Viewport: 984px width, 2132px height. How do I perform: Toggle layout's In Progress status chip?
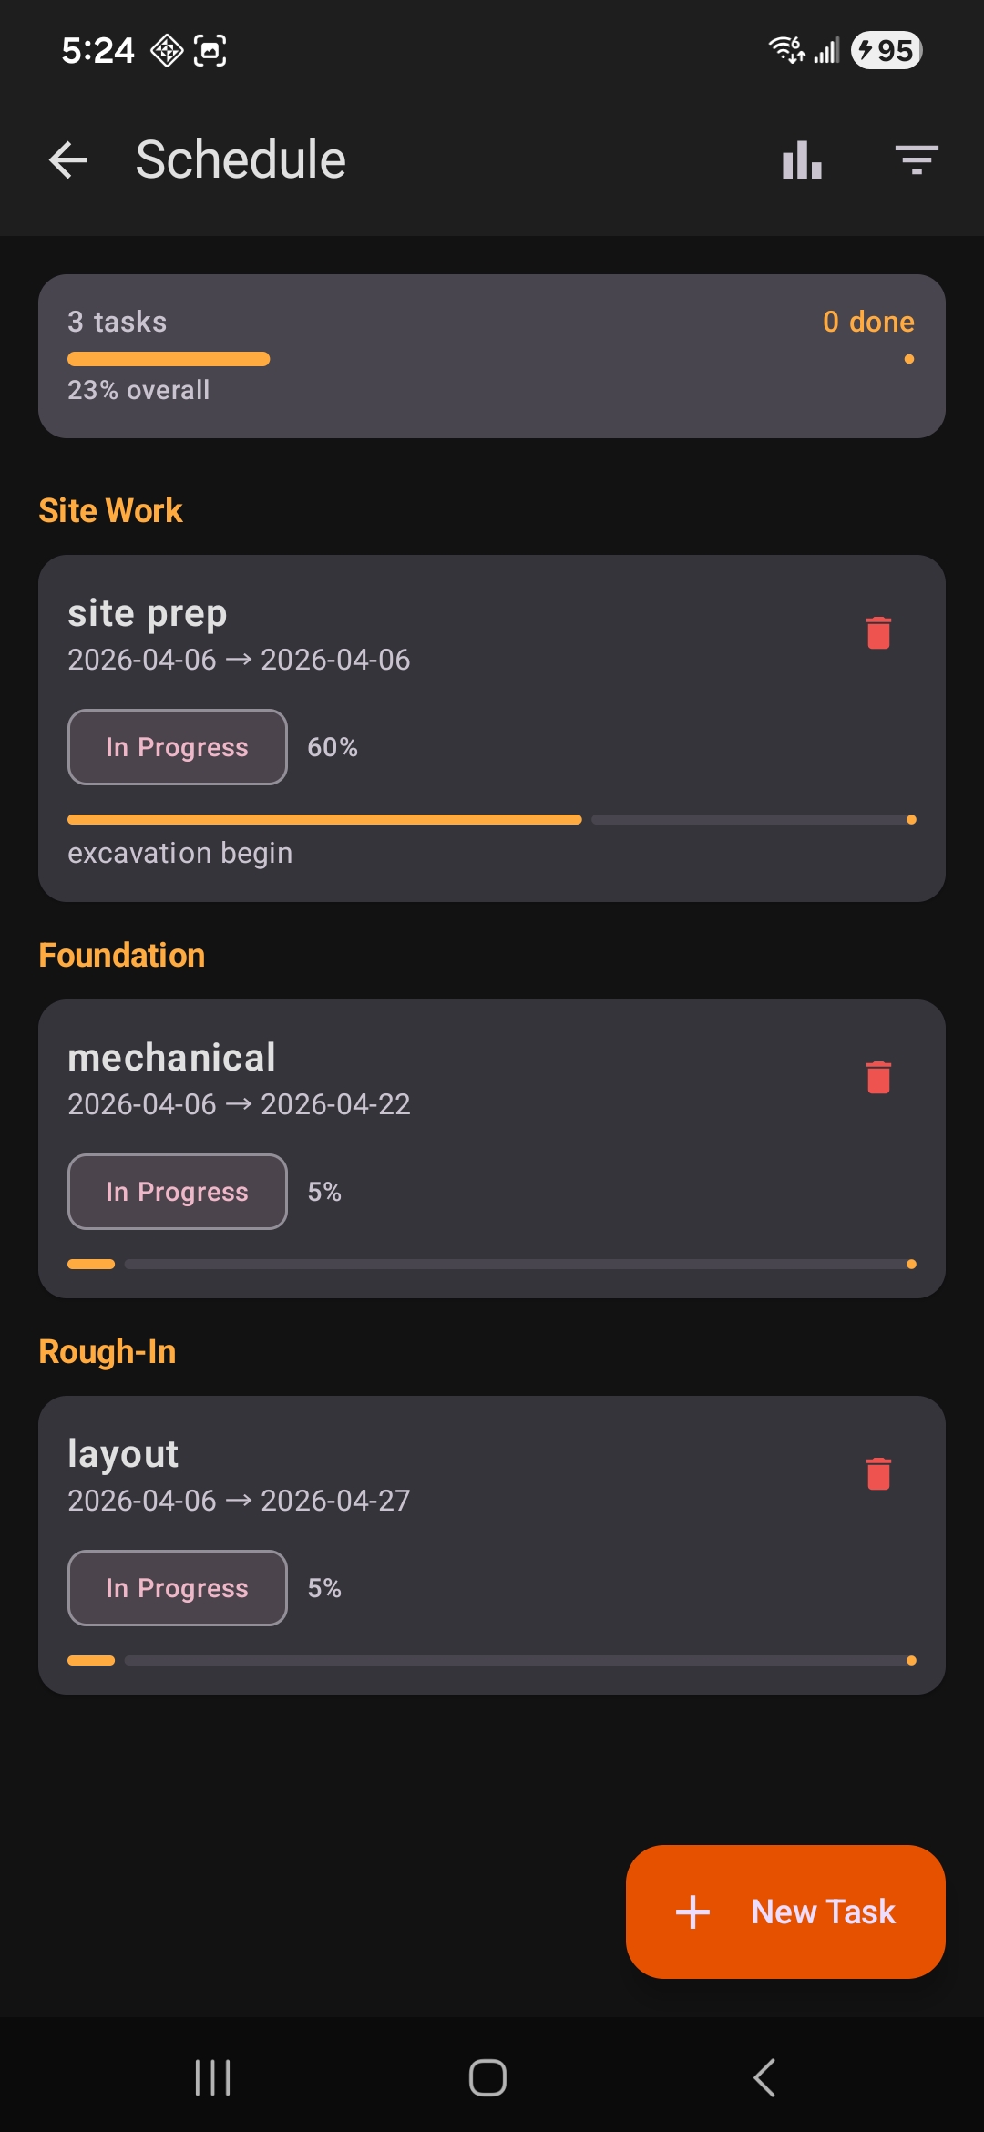(x=176, y=1587)
